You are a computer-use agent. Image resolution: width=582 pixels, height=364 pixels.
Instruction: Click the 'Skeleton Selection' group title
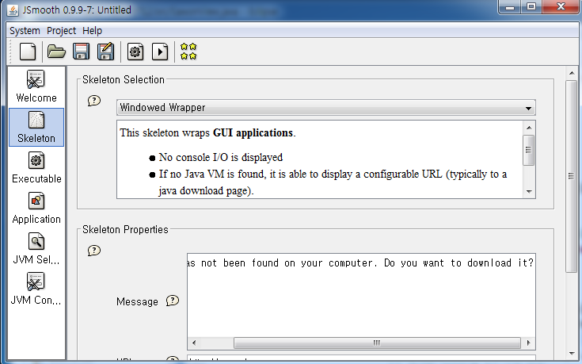124,79
